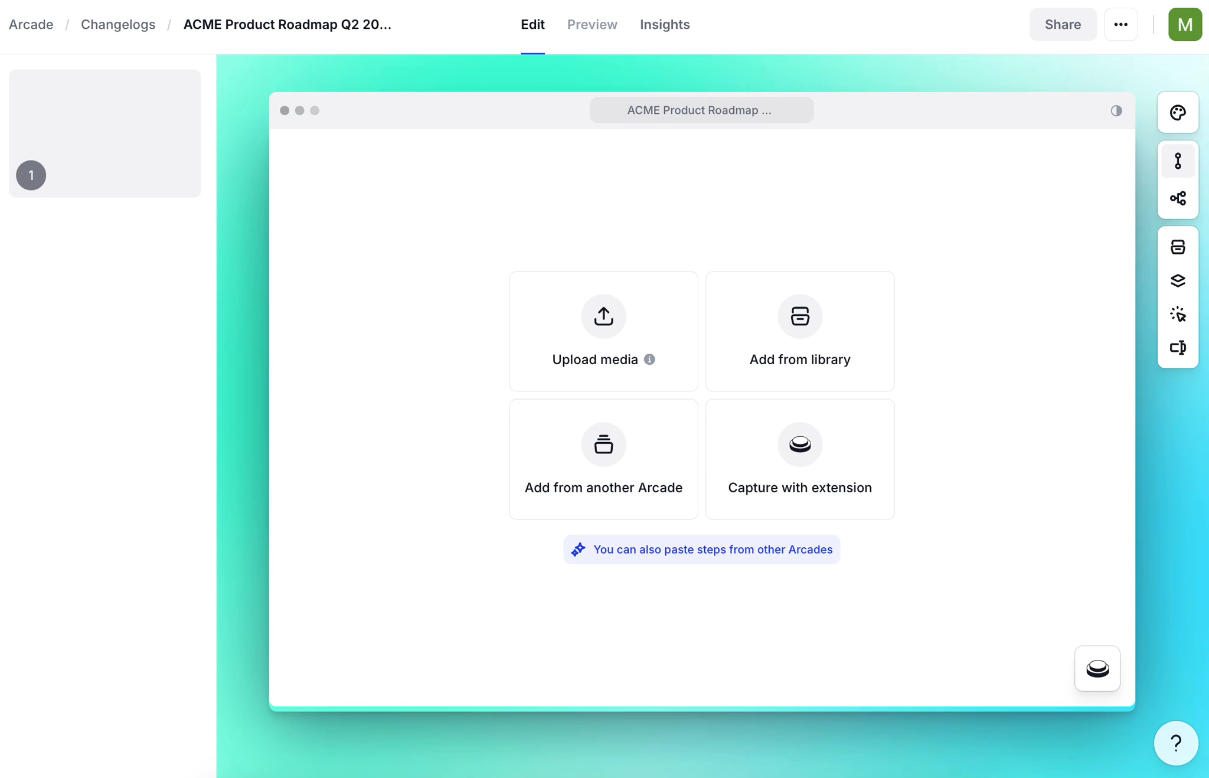The image size is (1209, 778).
Task: Click the step number 1 badge
Action: pyautogui.click(x=31, y=175)
